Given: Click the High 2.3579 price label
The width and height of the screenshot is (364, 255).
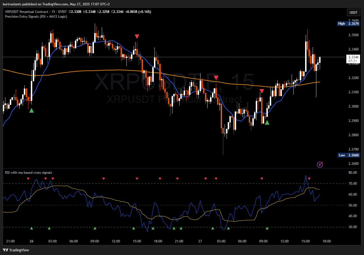Looking at the screenshot, I should click(348, 24).
